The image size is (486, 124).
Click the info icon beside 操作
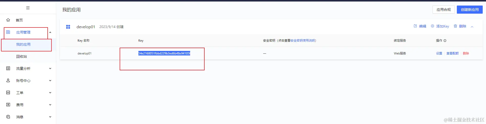pyautogui.click(x=445, y=41)
